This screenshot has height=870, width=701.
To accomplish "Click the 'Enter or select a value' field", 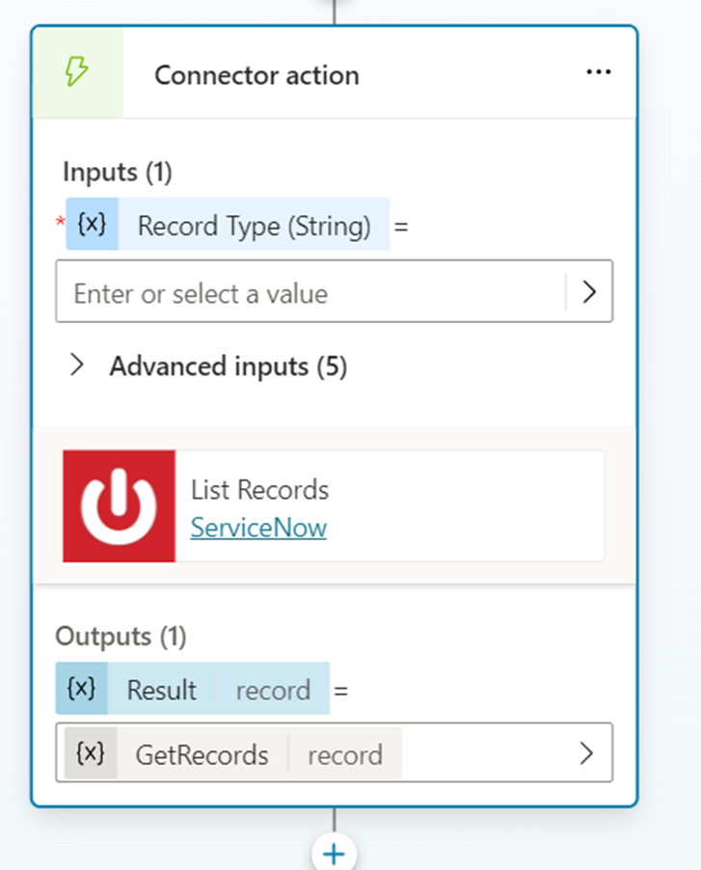I will click(309, 292).
